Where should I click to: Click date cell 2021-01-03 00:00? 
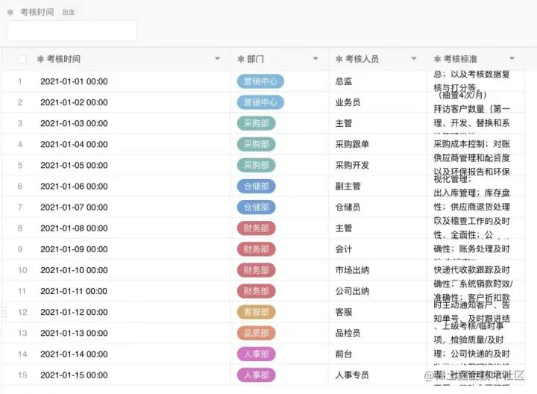point(74,123)
